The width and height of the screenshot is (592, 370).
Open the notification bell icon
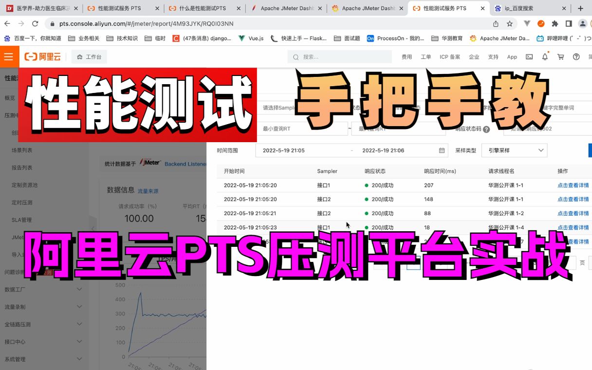point(545,57)
